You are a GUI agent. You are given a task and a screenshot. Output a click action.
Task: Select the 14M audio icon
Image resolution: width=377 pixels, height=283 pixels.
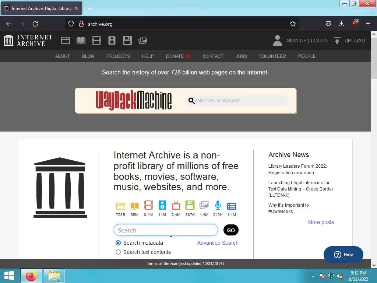click(162, 205)
